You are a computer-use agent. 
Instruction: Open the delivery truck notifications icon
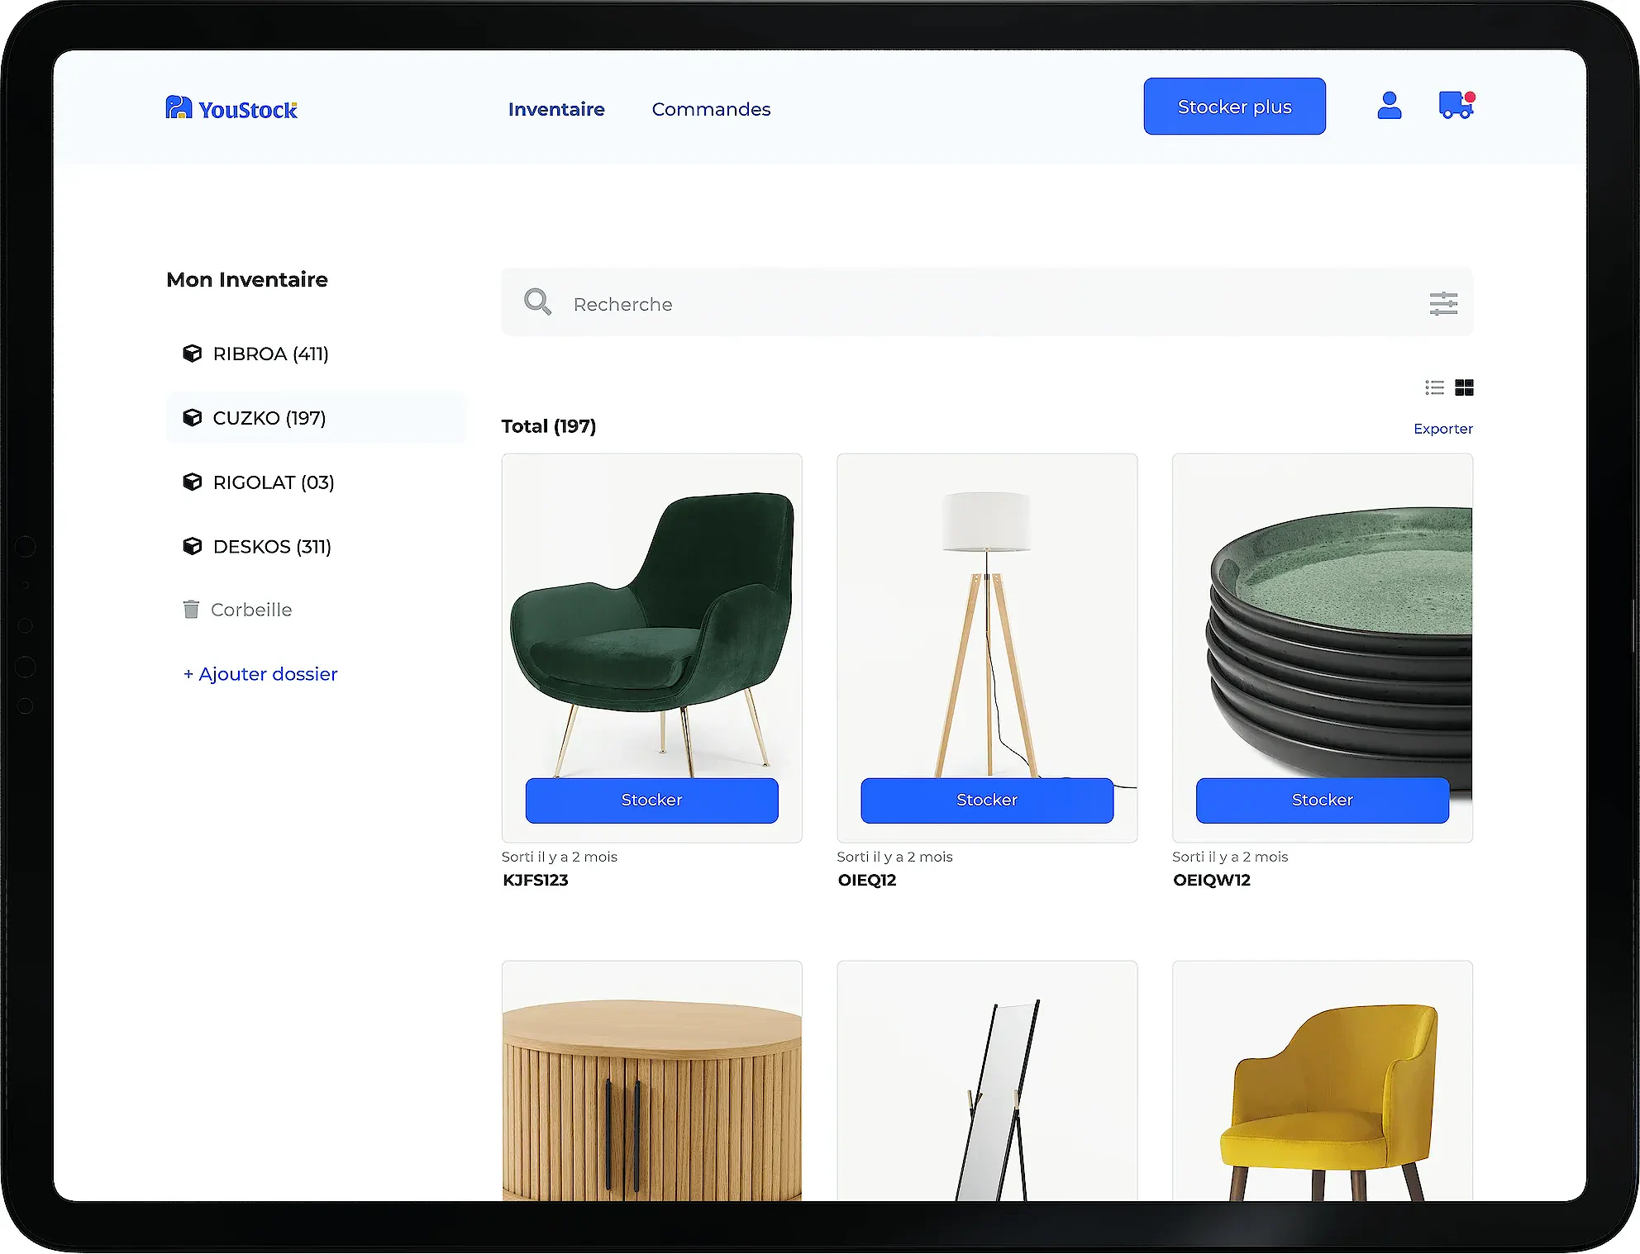[x=1456, y=105]
